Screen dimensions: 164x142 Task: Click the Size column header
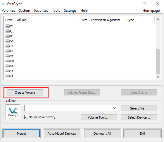point(81,20)
